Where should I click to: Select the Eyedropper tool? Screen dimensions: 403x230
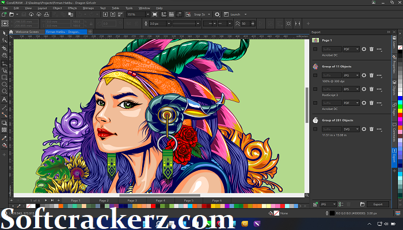5,138
